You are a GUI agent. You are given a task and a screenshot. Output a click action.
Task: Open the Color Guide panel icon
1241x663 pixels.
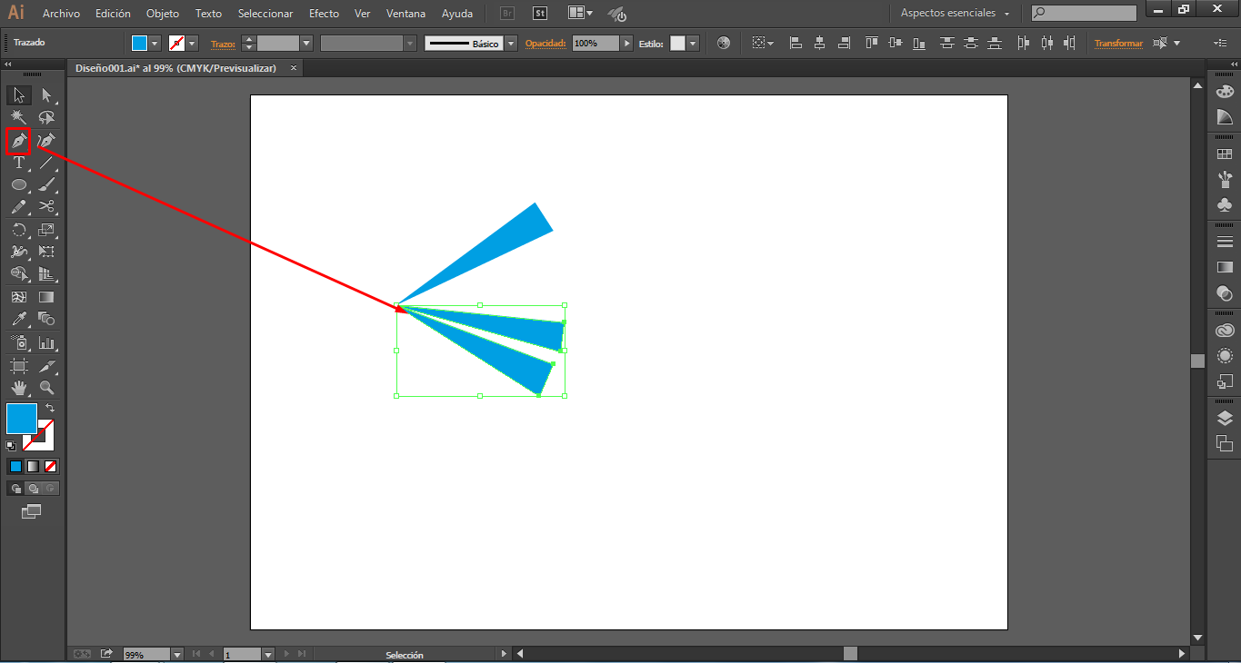(1225, 117)
